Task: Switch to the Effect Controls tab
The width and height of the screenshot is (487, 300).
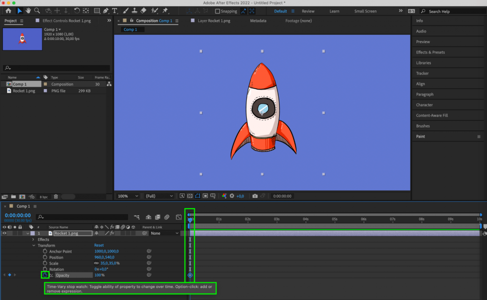Action: click(x=67, y=20)
